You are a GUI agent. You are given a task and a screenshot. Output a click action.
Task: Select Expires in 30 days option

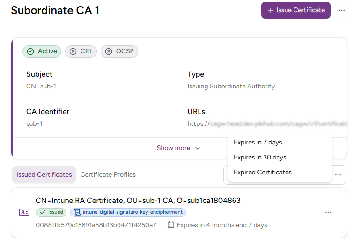(260, 157)
